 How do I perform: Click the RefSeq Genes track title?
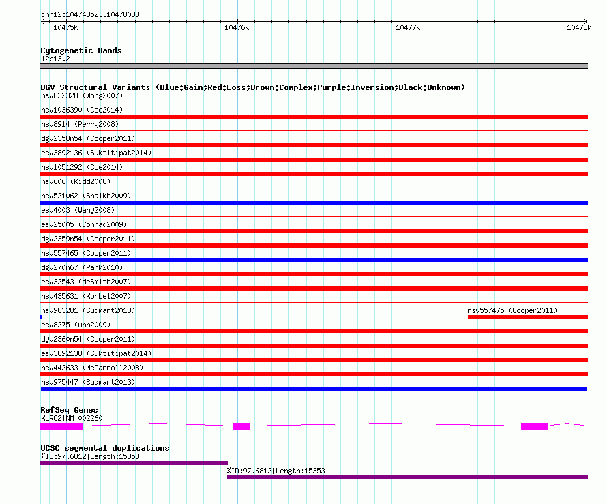click(69, 410)
